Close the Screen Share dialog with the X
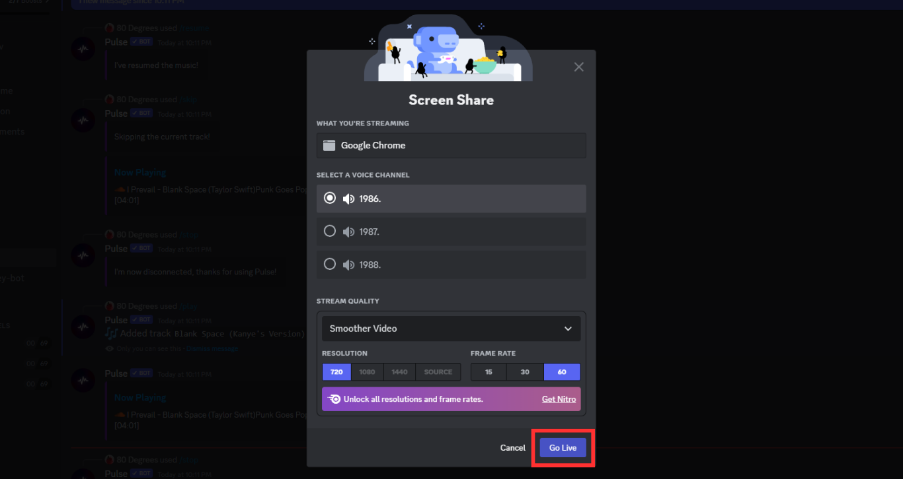Image resolution: width=903 pixels, height=479 pixels. point(579,67)
